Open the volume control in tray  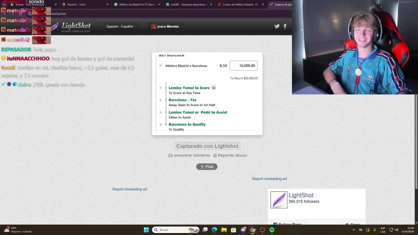(396, 230)
